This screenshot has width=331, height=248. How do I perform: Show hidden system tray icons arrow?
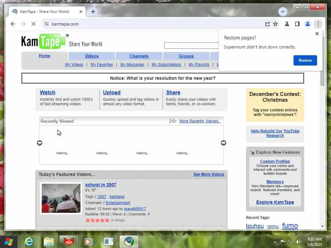coord(275,242)
